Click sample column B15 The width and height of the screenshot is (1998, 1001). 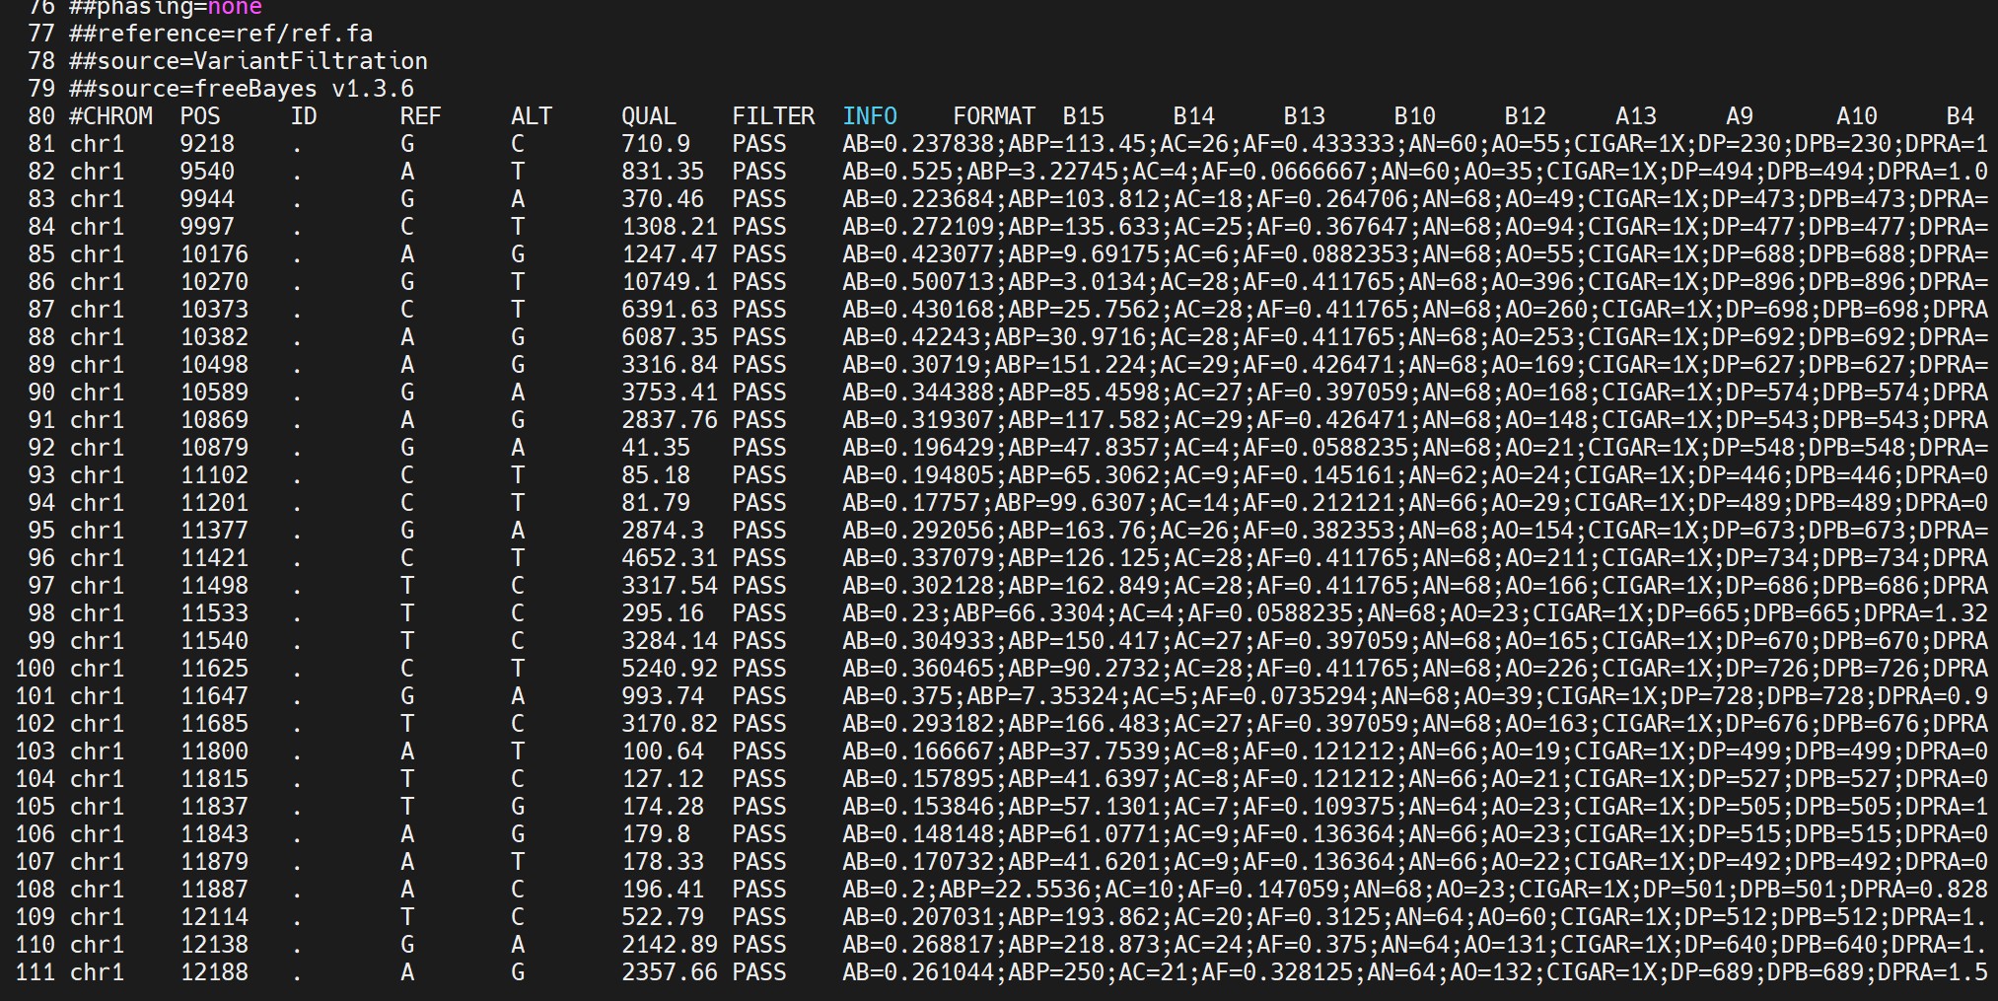1084,116
